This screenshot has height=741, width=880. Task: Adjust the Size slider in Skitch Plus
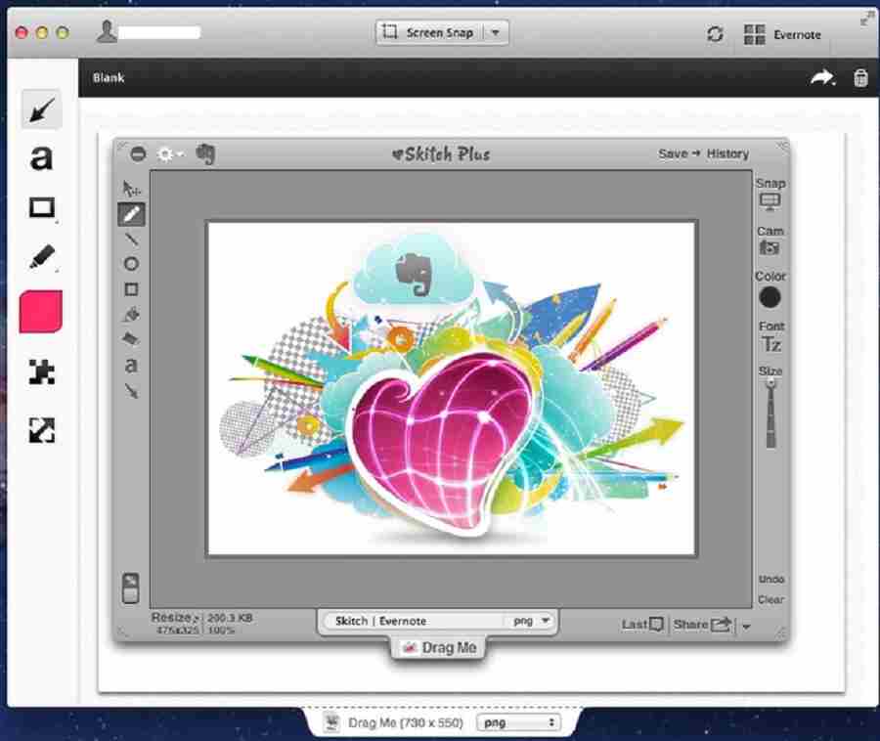click(x=771, y=414)
